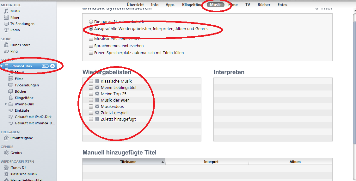Enable the Klassische Musik playlist checkbox
The image size is (356, 181).
pos(91,81)
